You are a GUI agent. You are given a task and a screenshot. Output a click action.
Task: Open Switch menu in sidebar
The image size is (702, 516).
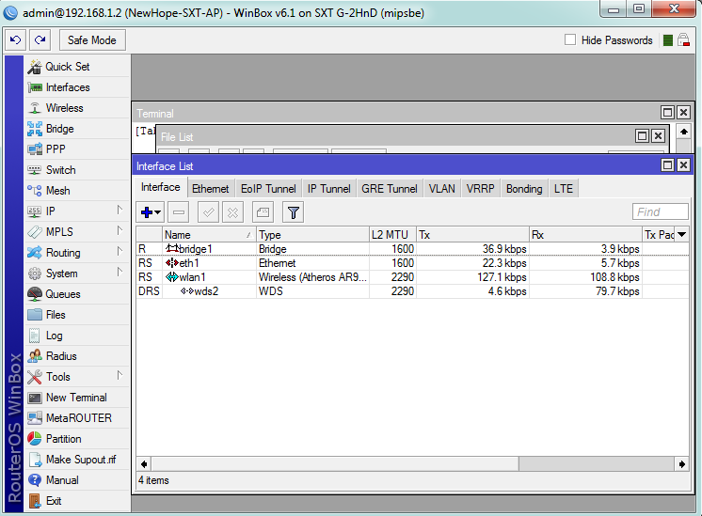point(77,170)
